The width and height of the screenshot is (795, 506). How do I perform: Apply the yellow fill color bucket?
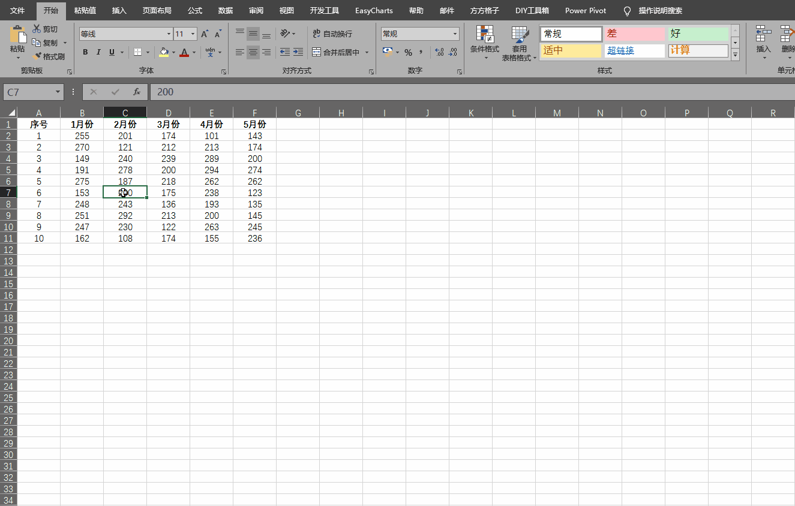tap(164, 52)
